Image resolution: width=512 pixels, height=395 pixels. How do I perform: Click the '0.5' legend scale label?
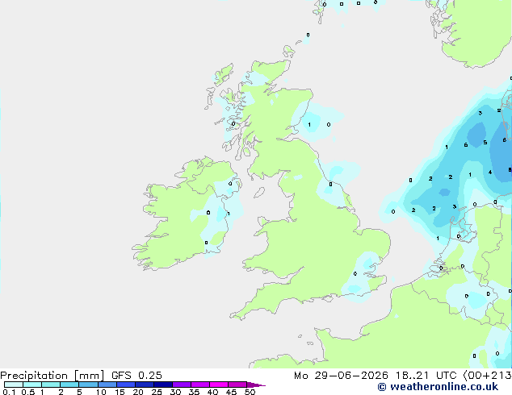(28, 392)
